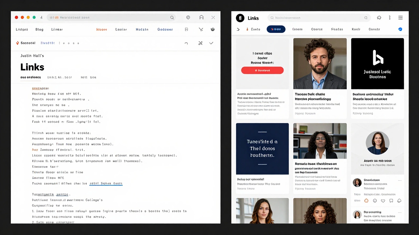Bookmark Sherlaton's post via the flag icon
419x235 pixels.
[x=391, y=201]
